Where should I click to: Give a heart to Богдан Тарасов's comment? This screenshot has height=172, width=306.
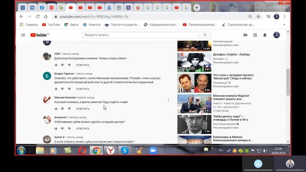[69, 89]
